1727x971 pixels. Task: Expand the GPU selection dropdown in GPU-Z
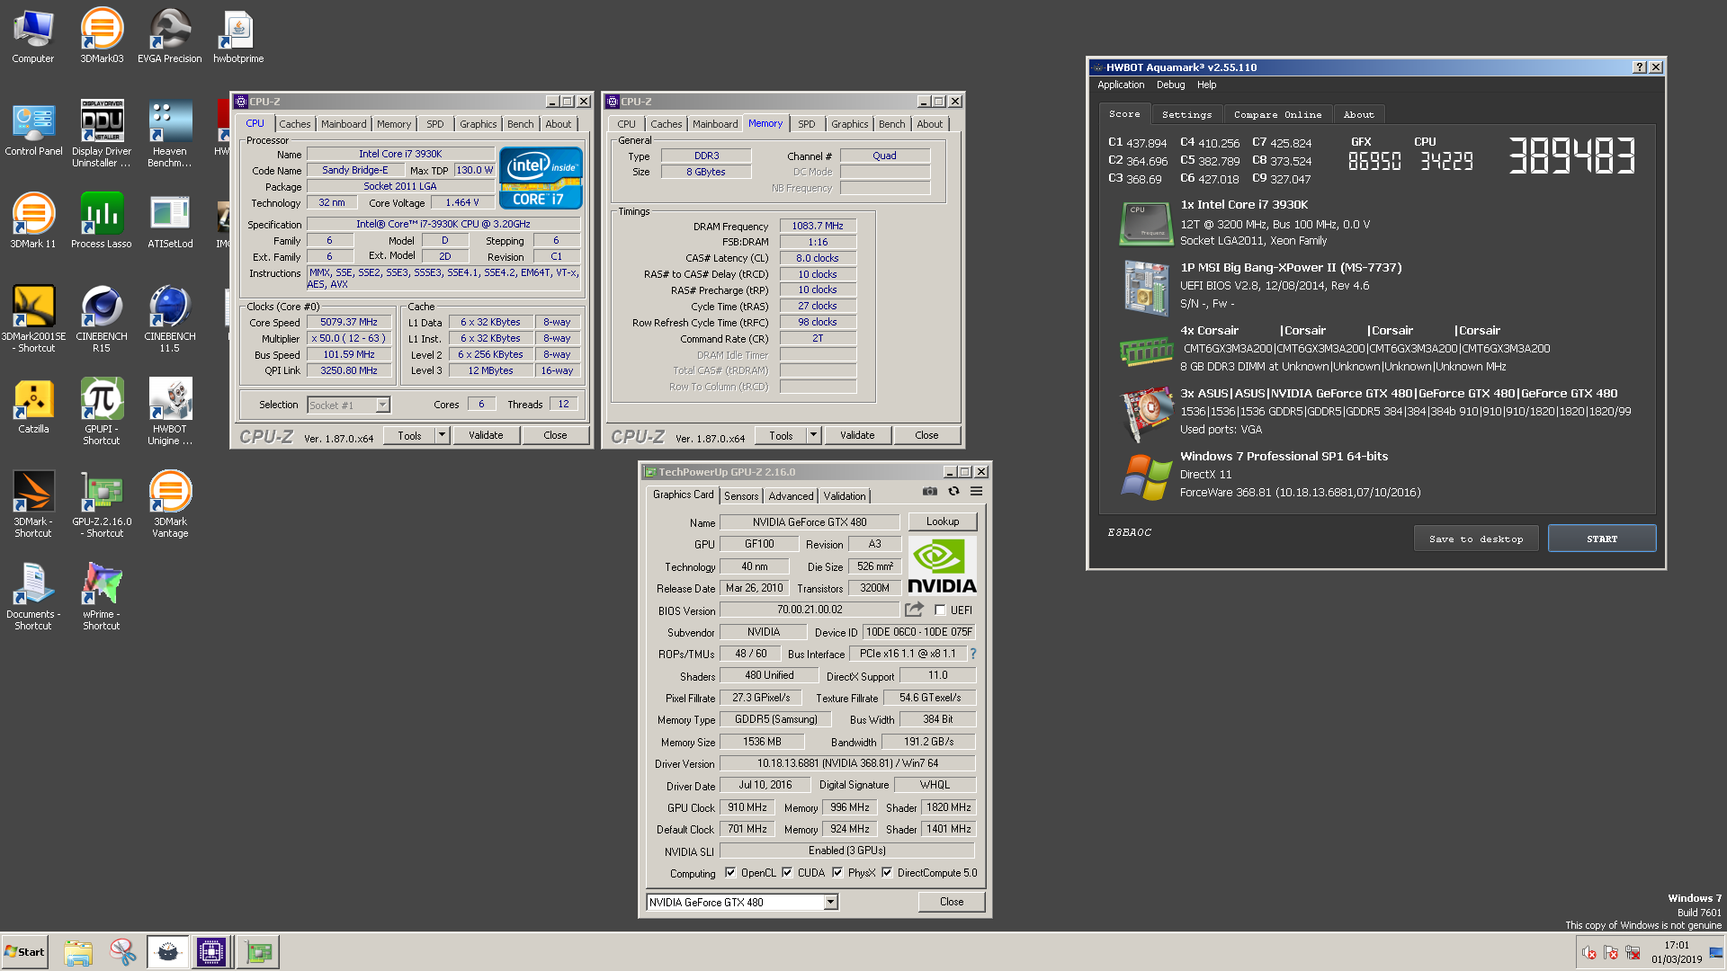831,902
